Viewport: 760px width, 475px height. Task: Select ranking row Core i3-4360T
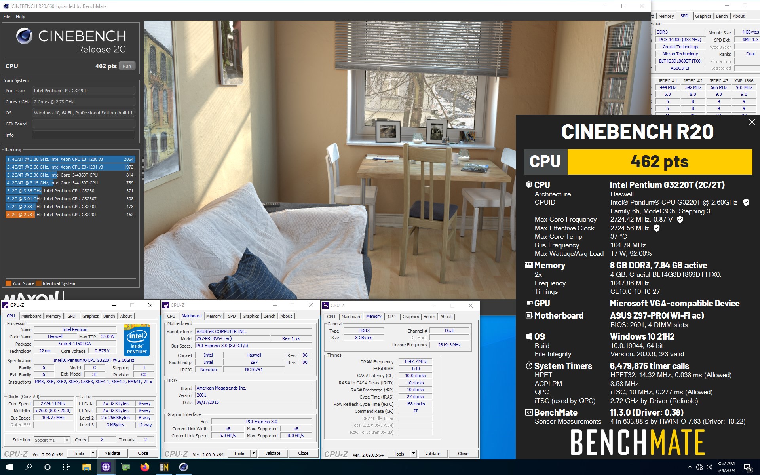click(x=70, y=175)
